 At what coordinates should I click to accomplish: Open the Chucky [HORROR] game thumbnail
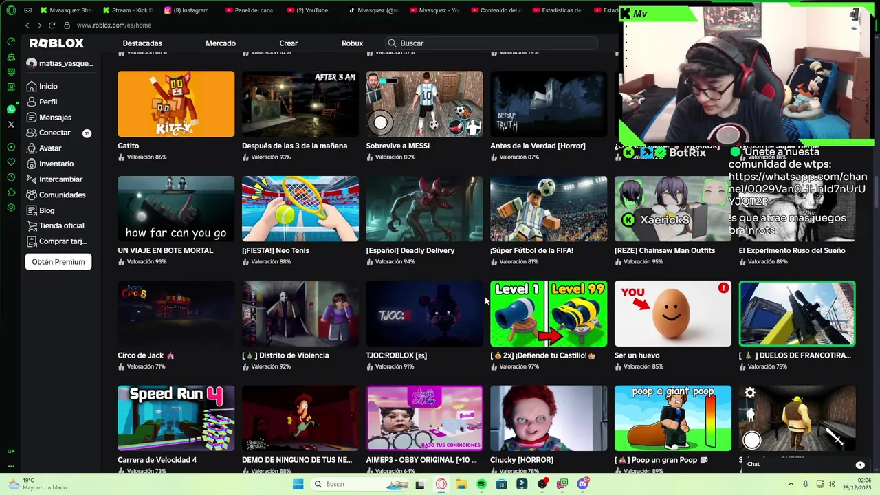pyautogui.click(x=549, y=418)
